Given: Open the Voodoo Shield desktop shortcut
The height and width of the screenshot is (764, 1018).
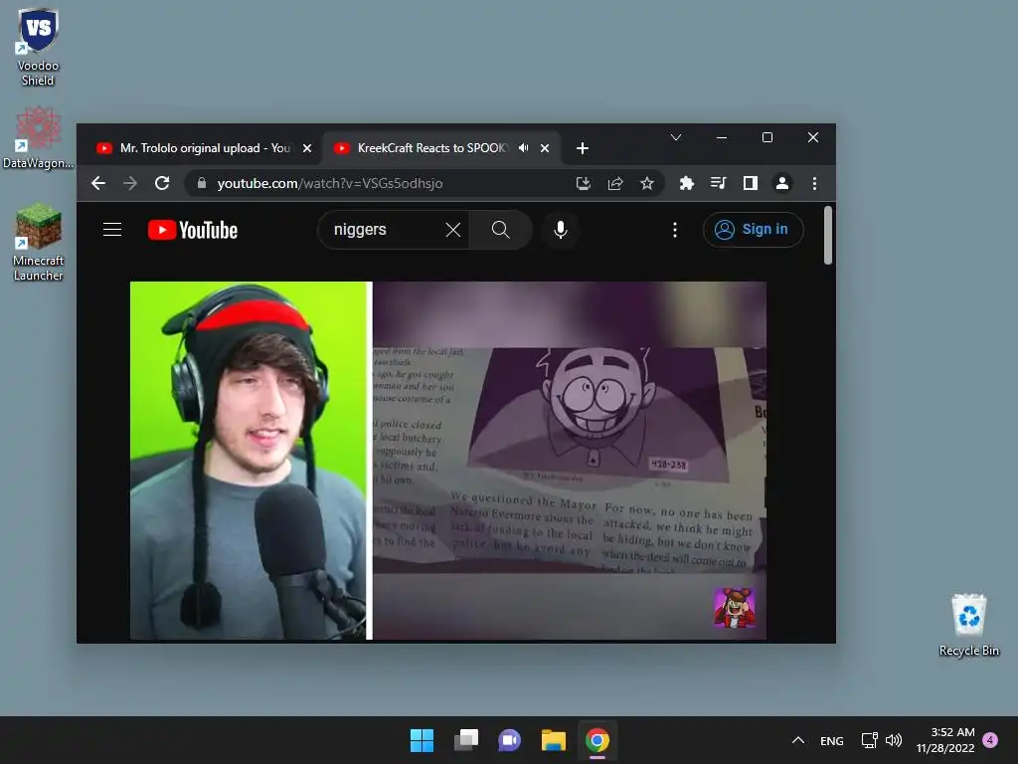Looking at the screenshot, I should [38, 47].
